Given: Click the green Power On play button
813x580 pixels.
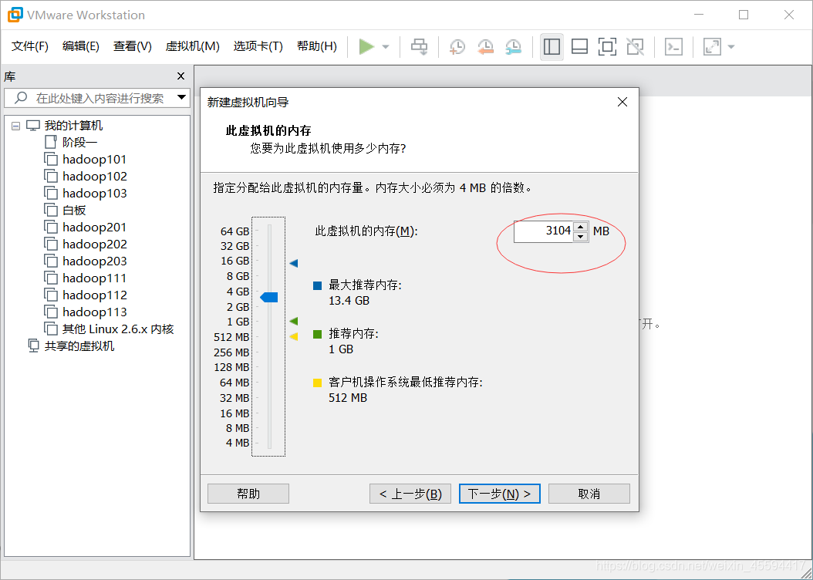Looking at the screenshot, I should click(366, 46).
